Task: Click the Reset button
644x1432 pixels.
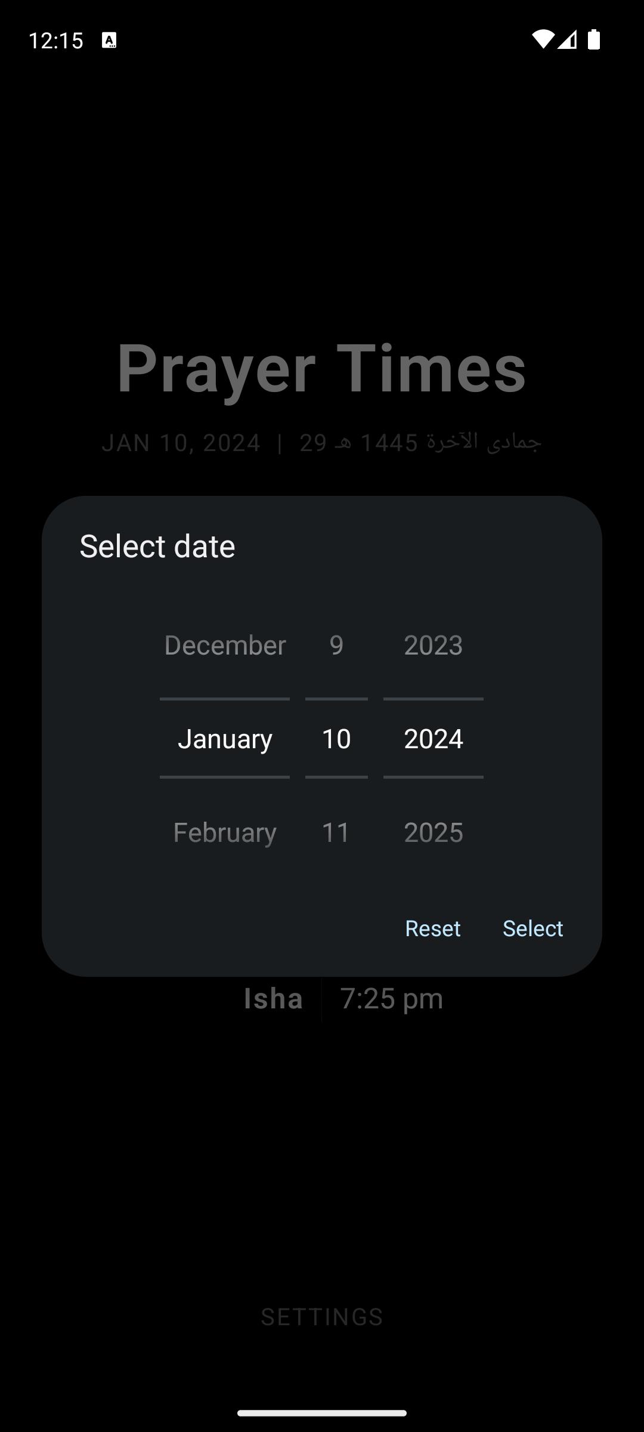Action: coord(433,928)
